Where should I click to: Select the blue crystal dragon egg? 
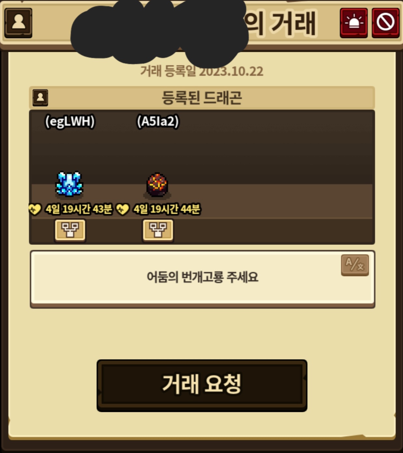(x=69, y=184)
